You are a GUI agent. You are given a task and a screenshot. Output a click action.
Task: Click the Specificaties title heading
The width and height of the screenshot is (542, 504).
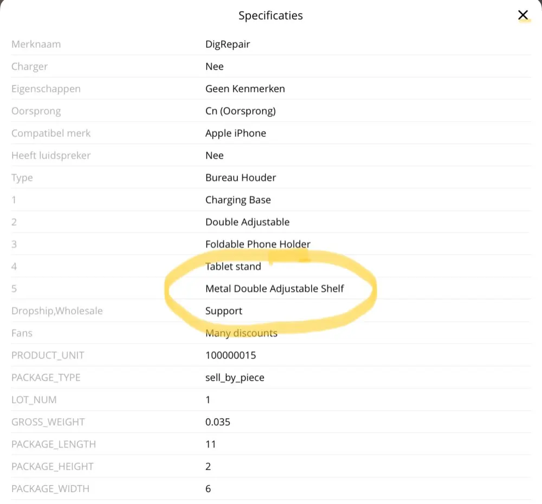pyautogui.click(x=270, y=15)
